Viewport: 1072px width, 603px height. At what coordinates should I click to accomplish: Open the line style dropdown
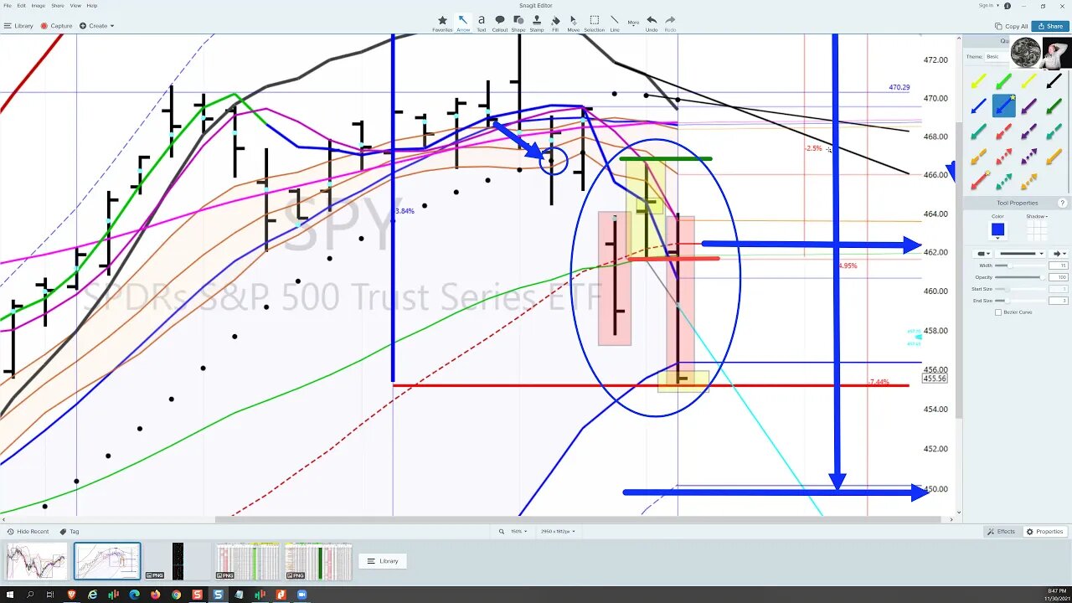1019,254
